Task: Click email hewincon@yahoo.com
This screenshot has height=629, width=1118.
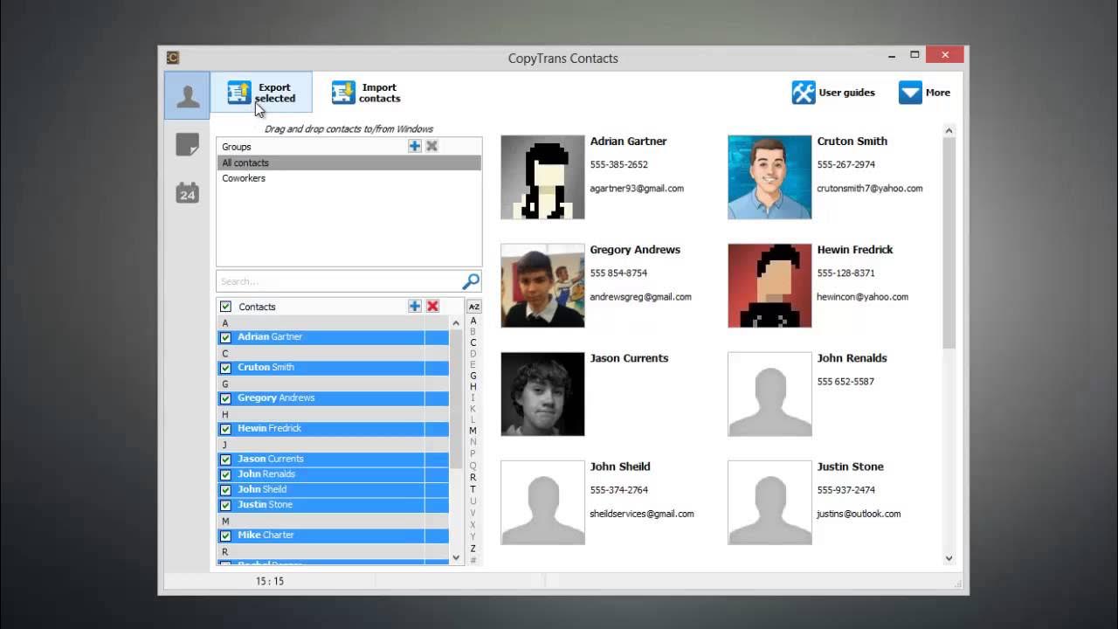Action: (862, 297)
